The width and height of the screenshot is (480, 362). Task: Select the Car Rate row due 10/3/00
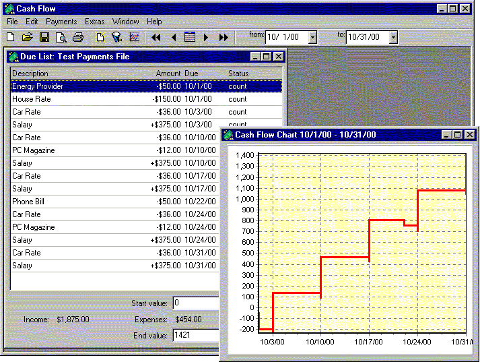coord(146,112)
